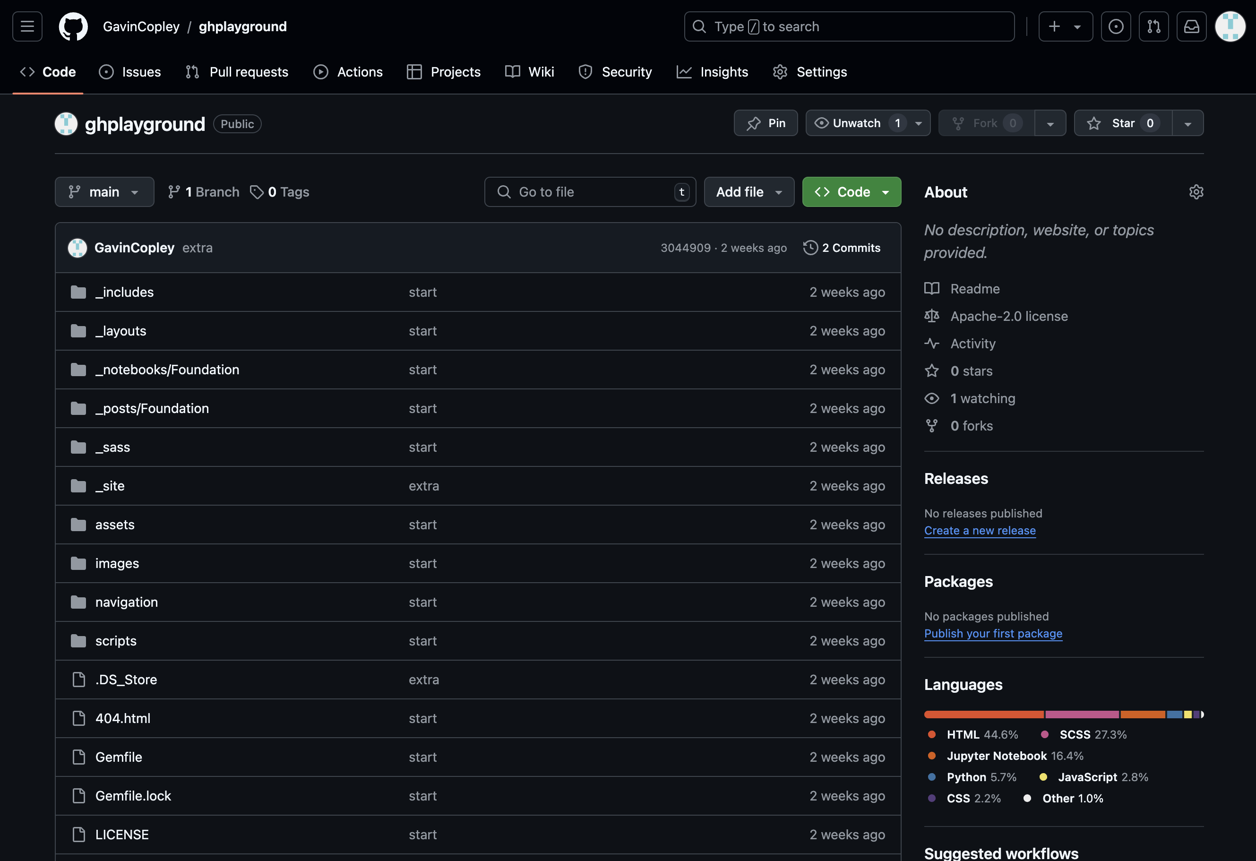Open the create new plus menu
Viewport: 1256px width, 861px height.
(1065, 26)
